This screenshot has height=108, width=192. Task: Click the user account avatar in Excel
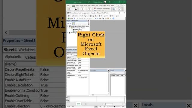[105, 2]
